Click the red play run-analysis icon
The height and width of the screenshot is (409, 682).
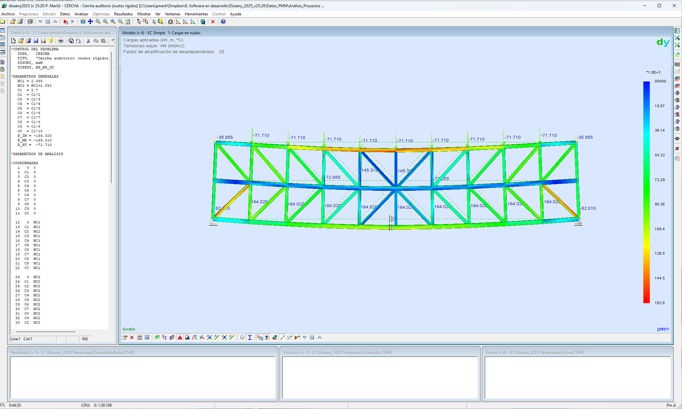coord(65,22)
